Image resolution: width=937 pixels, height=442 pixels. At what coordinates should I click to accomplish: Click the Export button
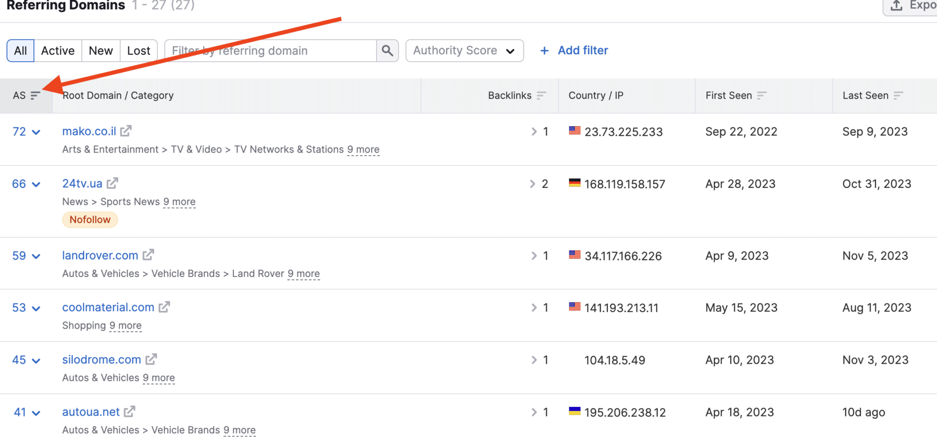coord(910,5)
